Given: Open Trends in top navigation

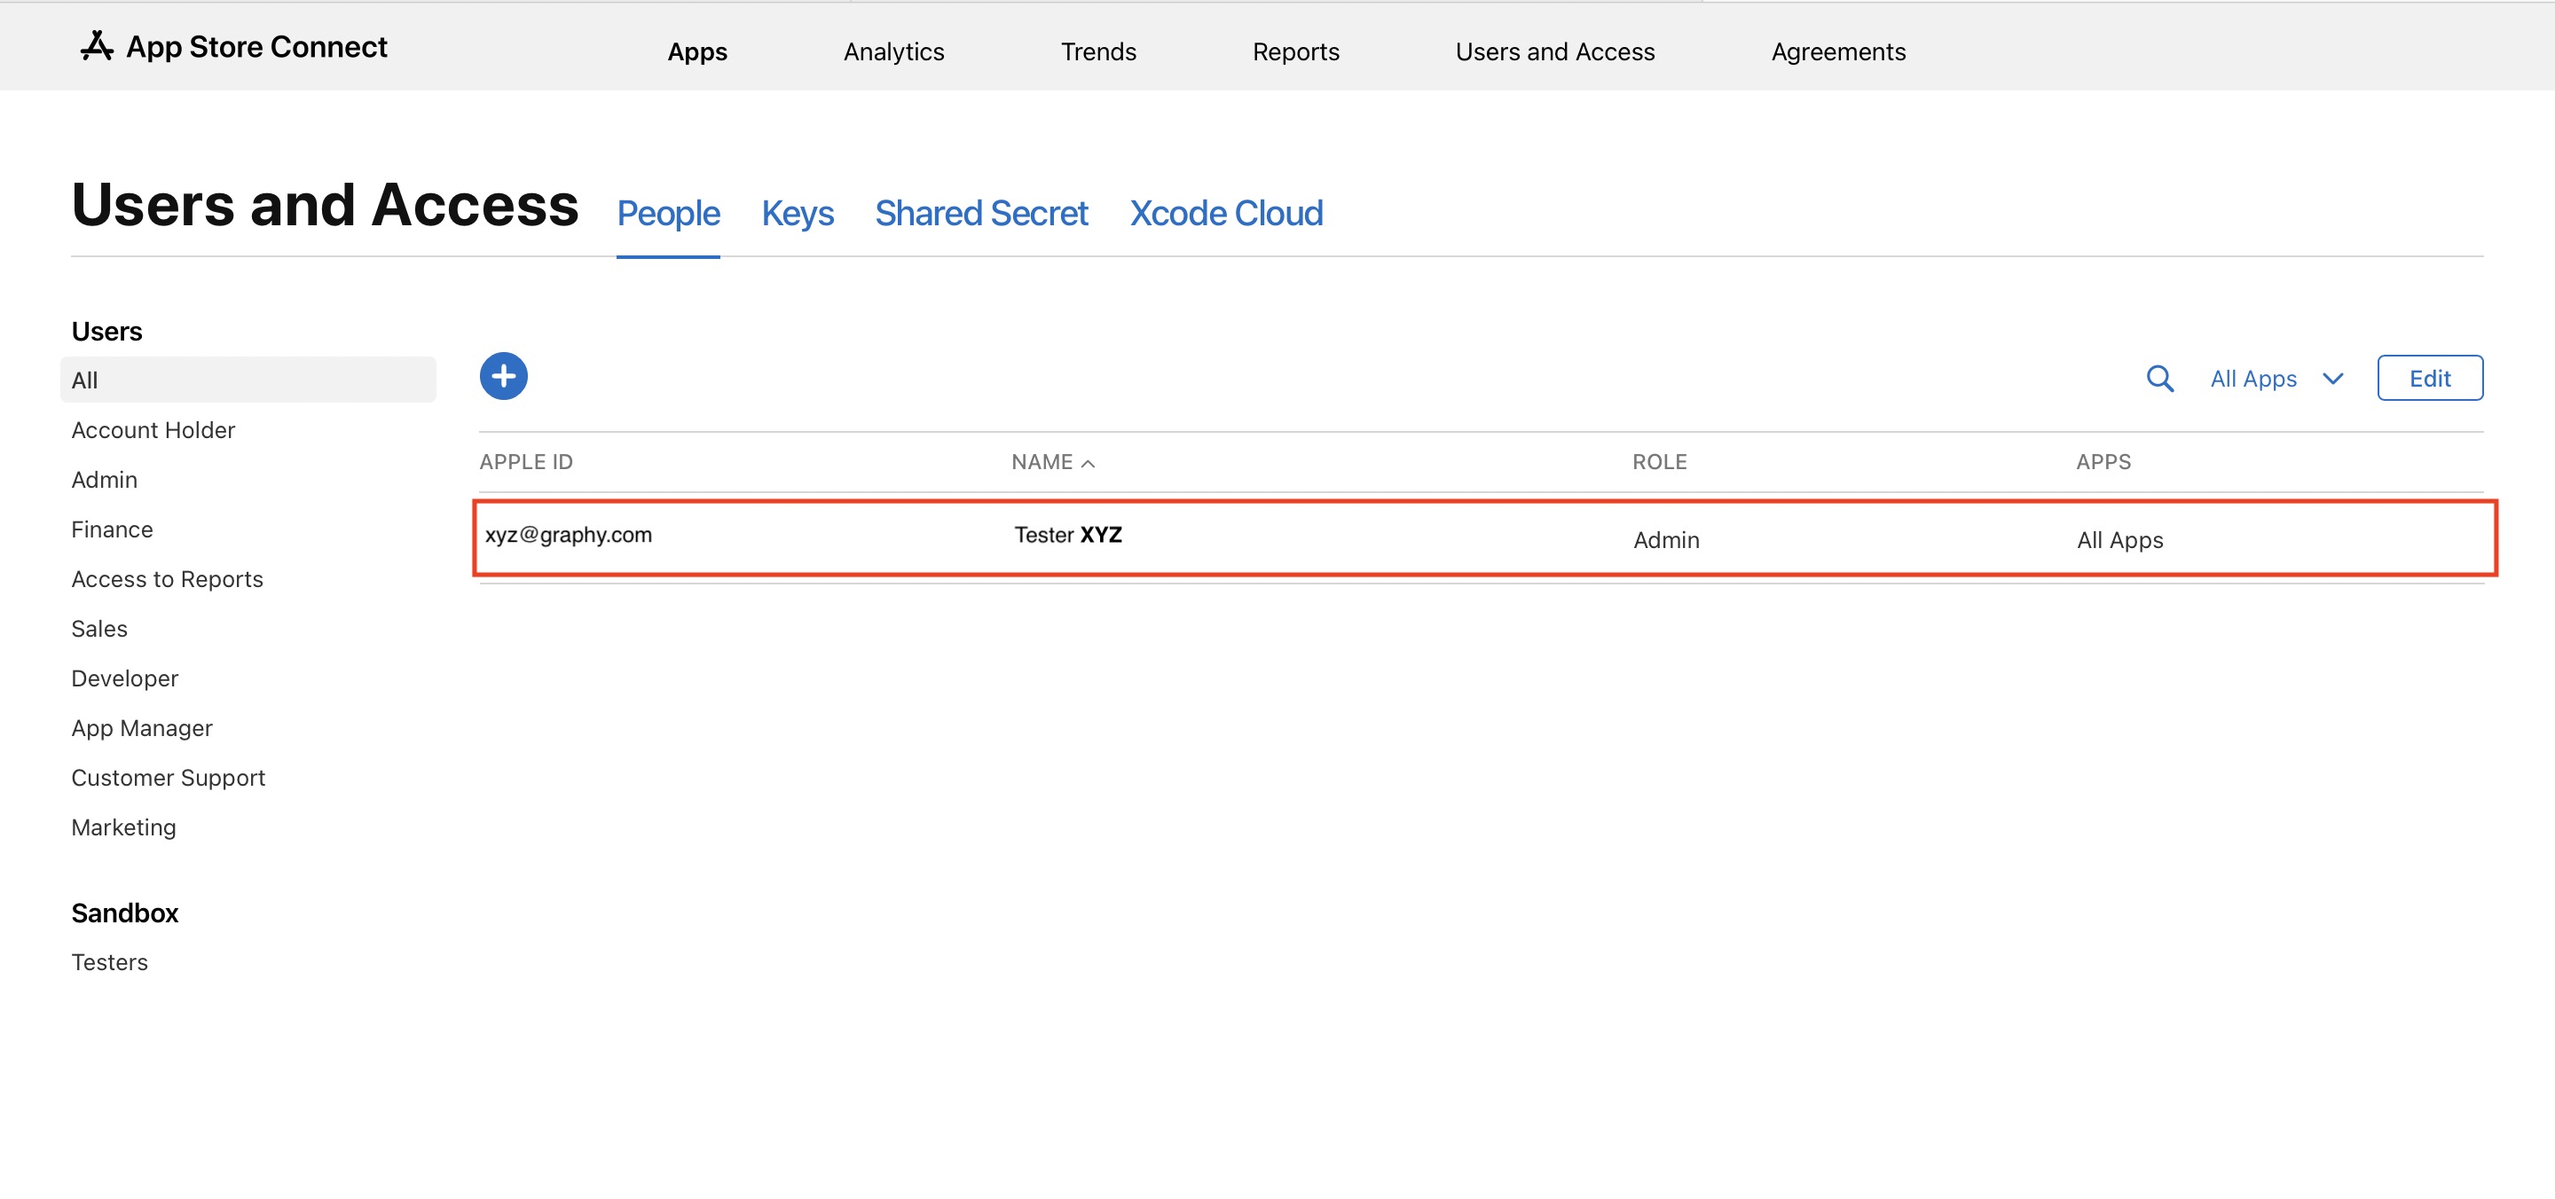Looking at the screenshot, I should pos(1097,51).
